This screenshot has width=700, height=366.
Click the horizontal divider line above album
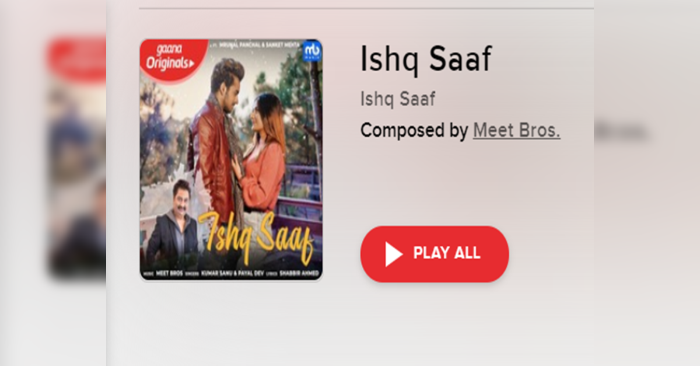(x=366, y=9)
